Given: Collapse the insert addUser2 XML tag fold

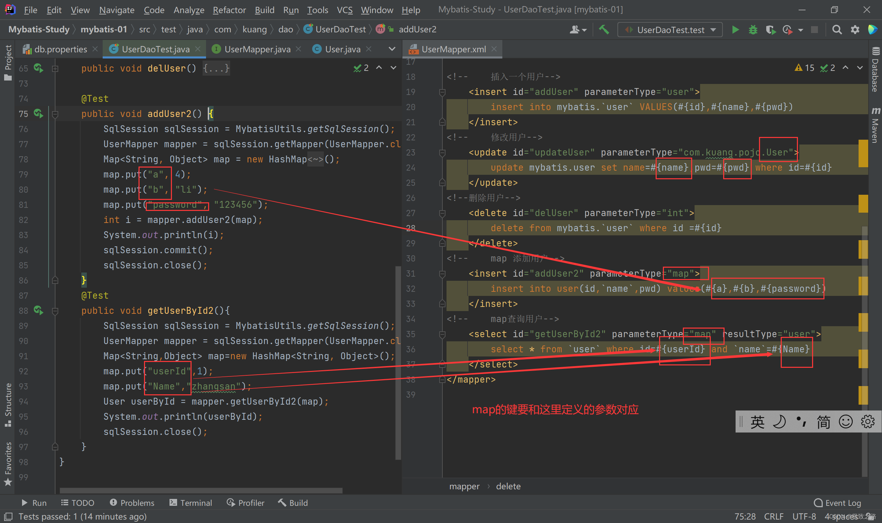Looking at the screenshot, I should pyautogui.click(x=442, y=274).
